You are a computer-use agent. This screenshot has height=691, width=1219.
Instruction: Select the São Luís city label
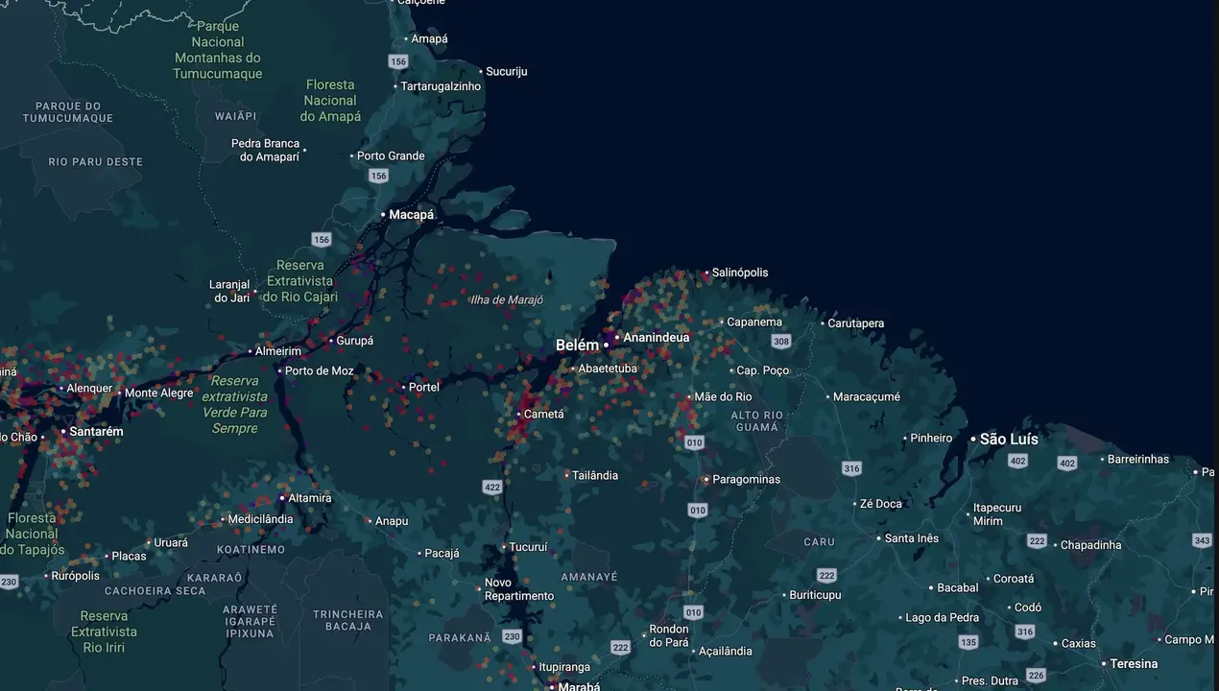1009,440
